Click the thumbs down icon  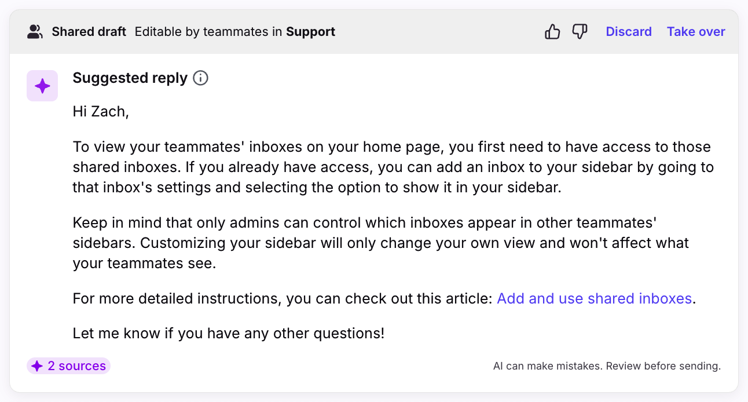click(580, 32)
